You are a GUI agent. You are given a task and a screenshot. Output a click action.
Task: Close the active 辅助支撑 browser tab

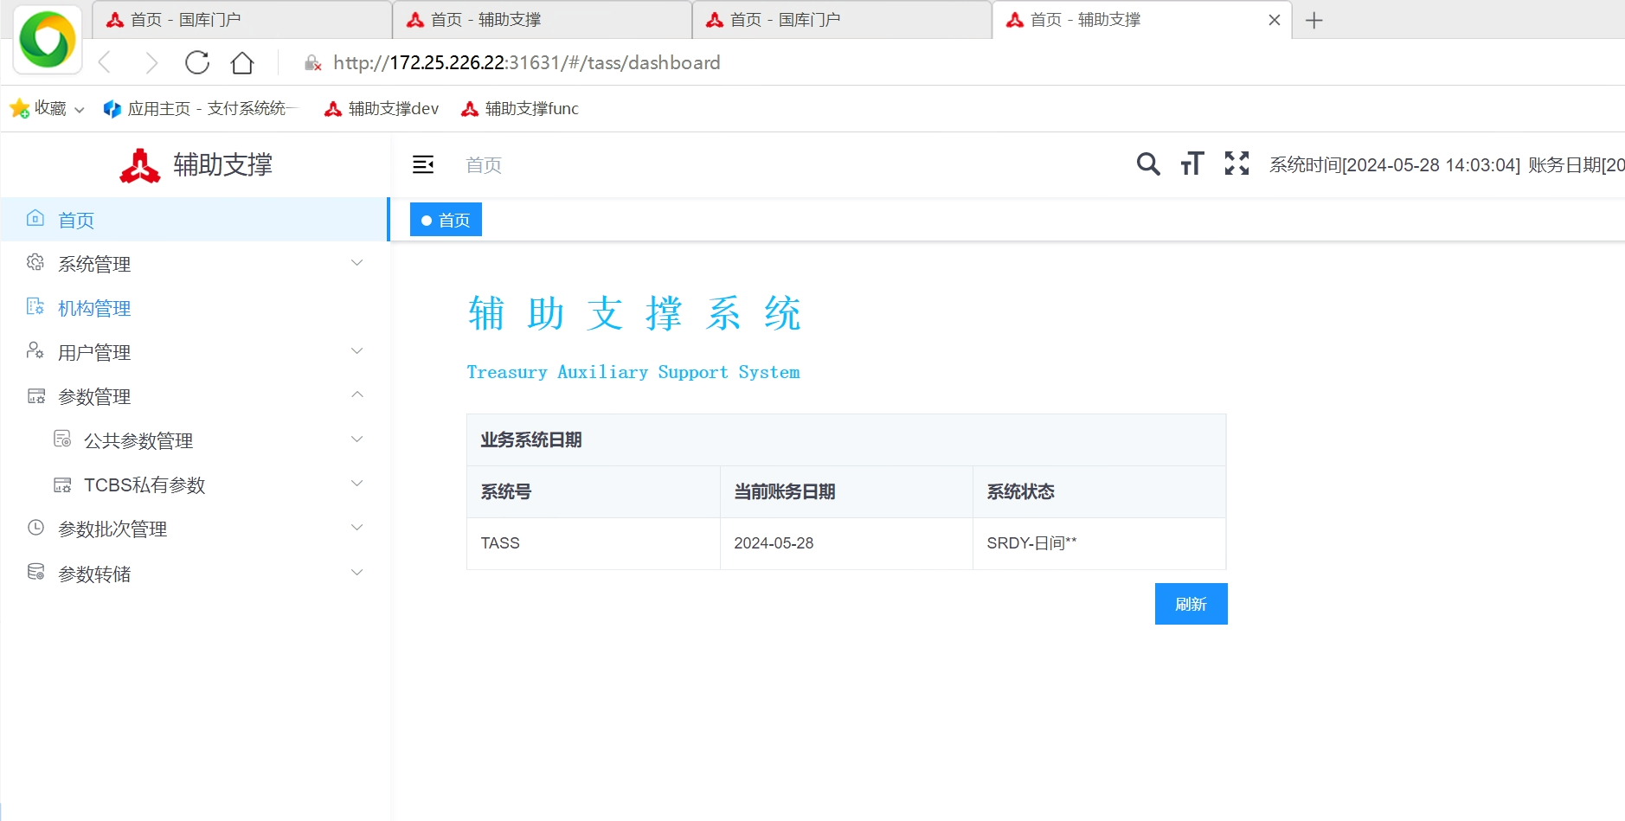[1274, 20]
